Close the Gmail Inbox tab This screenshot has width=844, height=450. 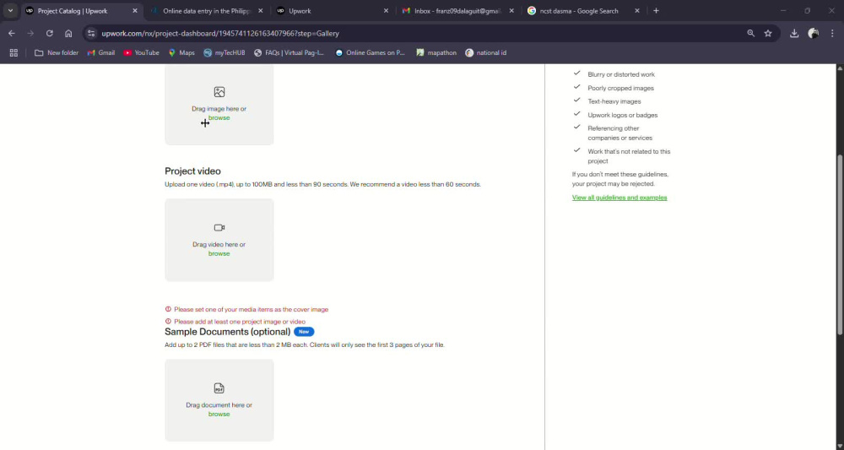coord(511,11)
